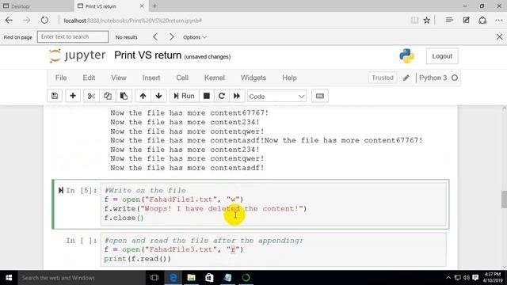Go back with browser back arrow
Image resolution: width=507 pixels, height=285 pixels.
tap(9, 21)
